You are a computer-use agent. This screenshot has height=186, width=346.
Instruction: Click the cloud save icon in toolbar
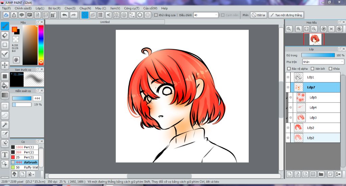pos(6,15)
